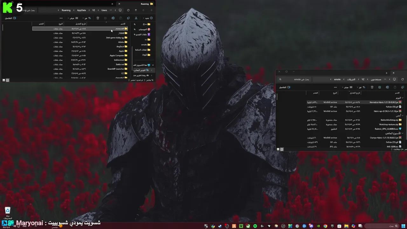Select Radmin_VPN exe file

tap(355, 129)
